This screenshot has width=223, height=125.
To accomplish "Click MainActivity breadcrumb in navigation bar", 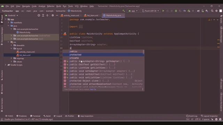I will (75, 11).
